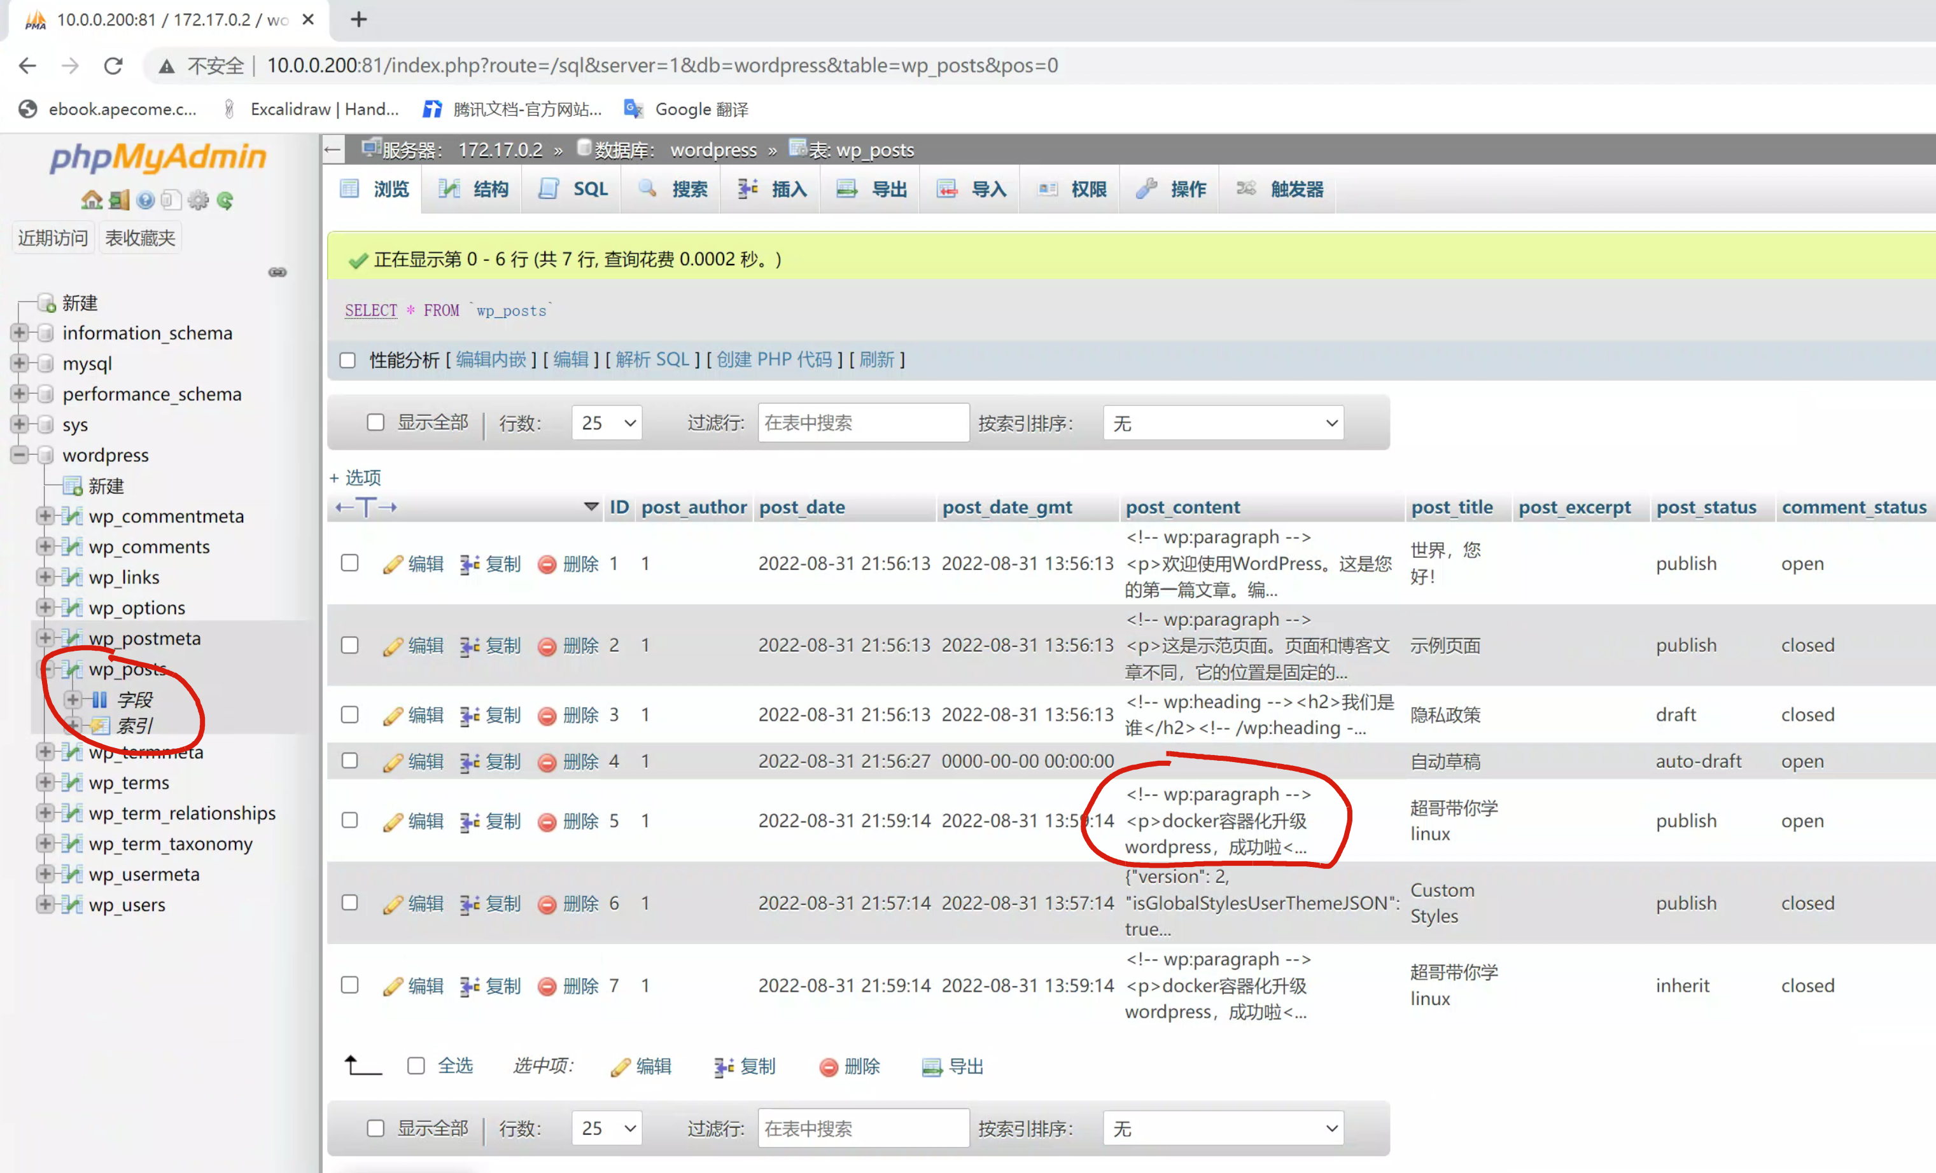
Task: Expand the information_schema database node
Action: [20, 333]
